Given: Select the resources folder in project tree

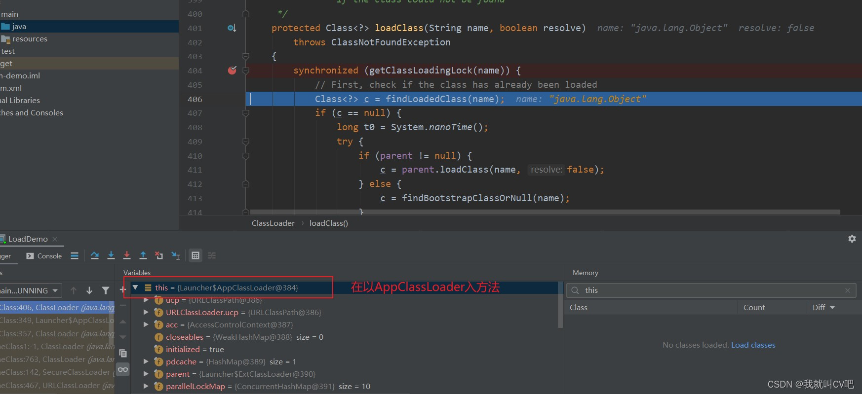Looking at the screenshot, I should pyautogui.click(x=89, y=38).
